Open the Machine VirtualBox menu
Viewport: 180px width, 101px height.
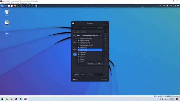[8, 3]
